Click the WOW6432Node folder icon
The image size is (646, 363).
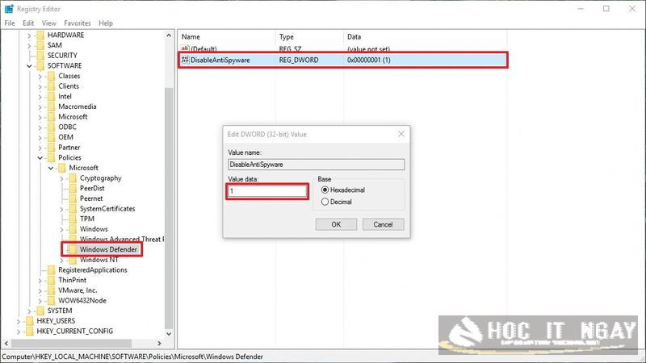[51, 301]
